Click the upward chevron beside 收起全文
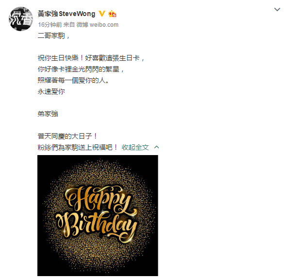This screenshot has width=284, height=280. pos(157,147)
